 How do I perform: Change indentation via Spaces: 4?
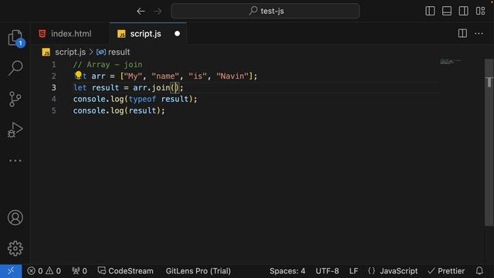click(x=287, y=271)
